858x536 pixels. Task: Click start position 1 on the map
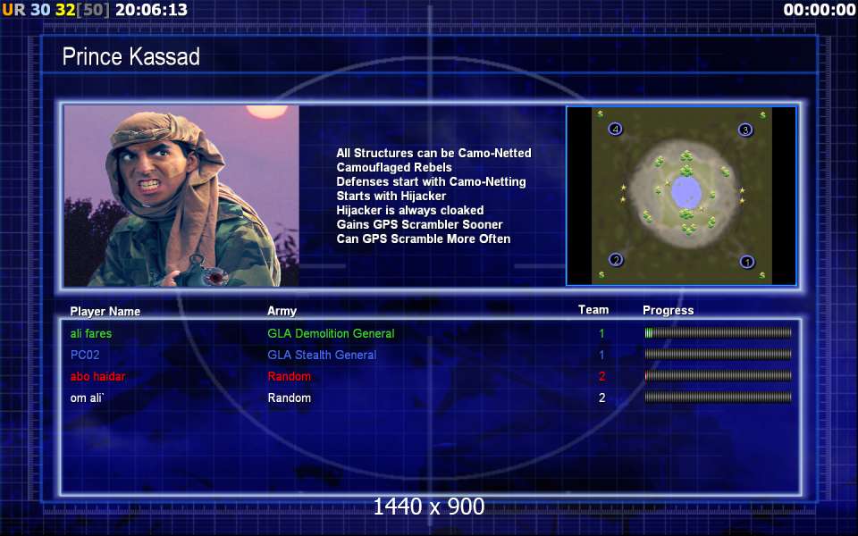[x=747, y=262]
